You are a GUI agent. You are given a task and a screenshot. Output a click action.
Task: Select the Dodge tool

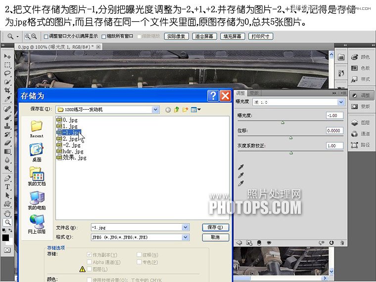pyautogui.click(x=7, y=168)
